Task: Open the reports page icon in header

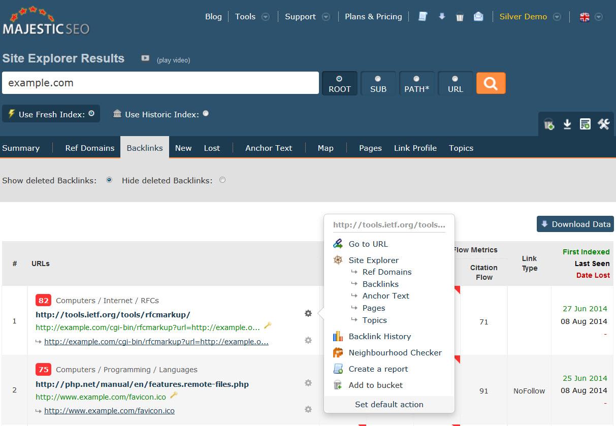Action: pos(423,17)
